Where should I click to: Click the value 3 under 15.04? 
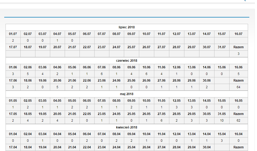click(222, 141)
